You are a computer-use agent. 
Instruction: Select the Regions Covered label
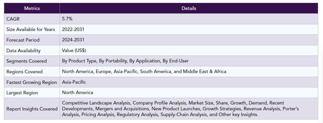point(25,72)
